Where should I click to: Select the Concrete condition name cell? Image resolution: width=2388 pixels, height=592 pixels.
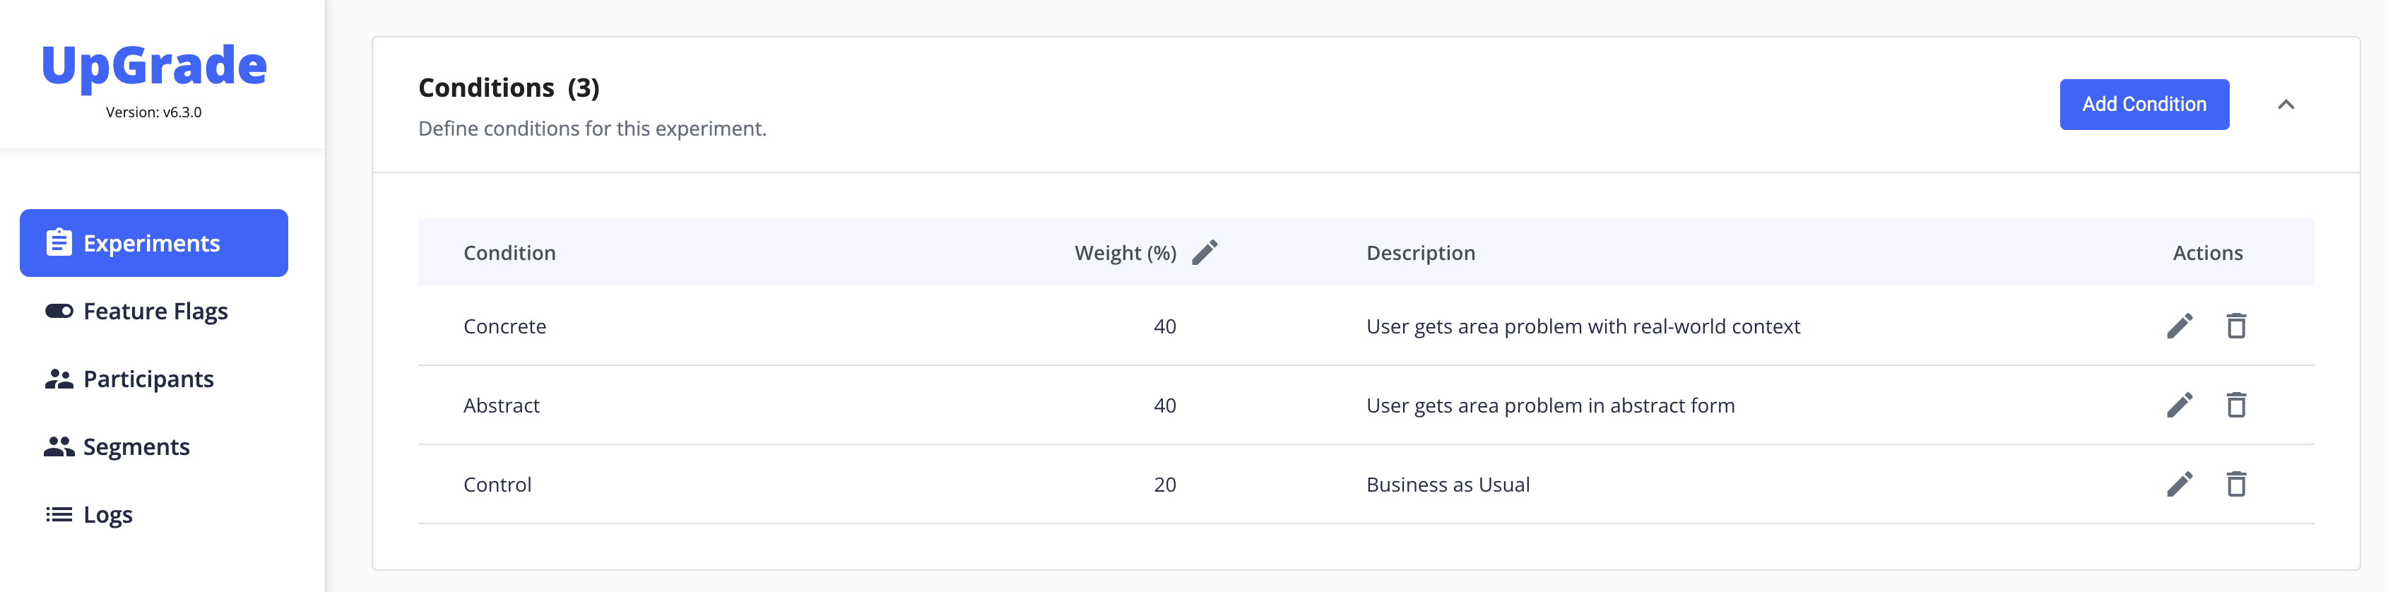pos(504,326)
